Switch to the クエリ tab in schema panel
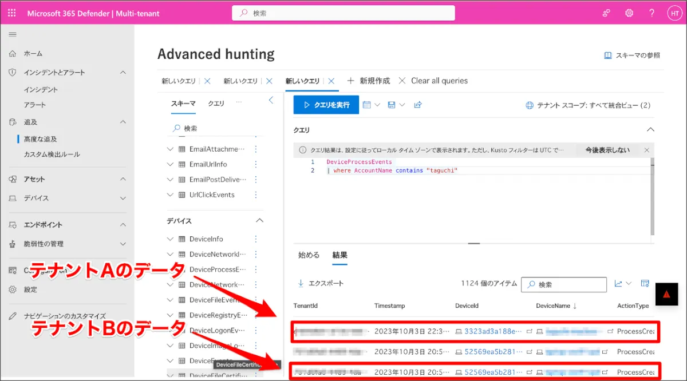Viewport: 687px width, 381px height. [x=216, y=104]
